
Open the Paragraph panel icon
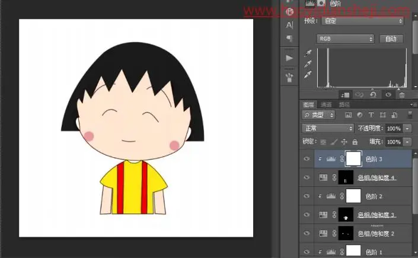[x=289, y=39]
